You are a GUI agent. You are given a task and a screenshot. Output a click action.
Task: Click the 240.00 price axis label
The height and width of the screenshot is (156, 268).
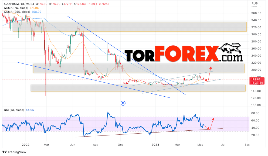256,56
